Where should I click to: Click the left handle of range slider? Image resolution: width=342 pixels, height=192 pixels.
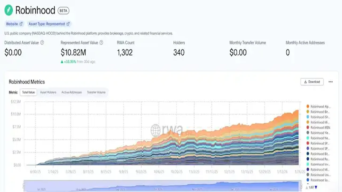point(24,186)
